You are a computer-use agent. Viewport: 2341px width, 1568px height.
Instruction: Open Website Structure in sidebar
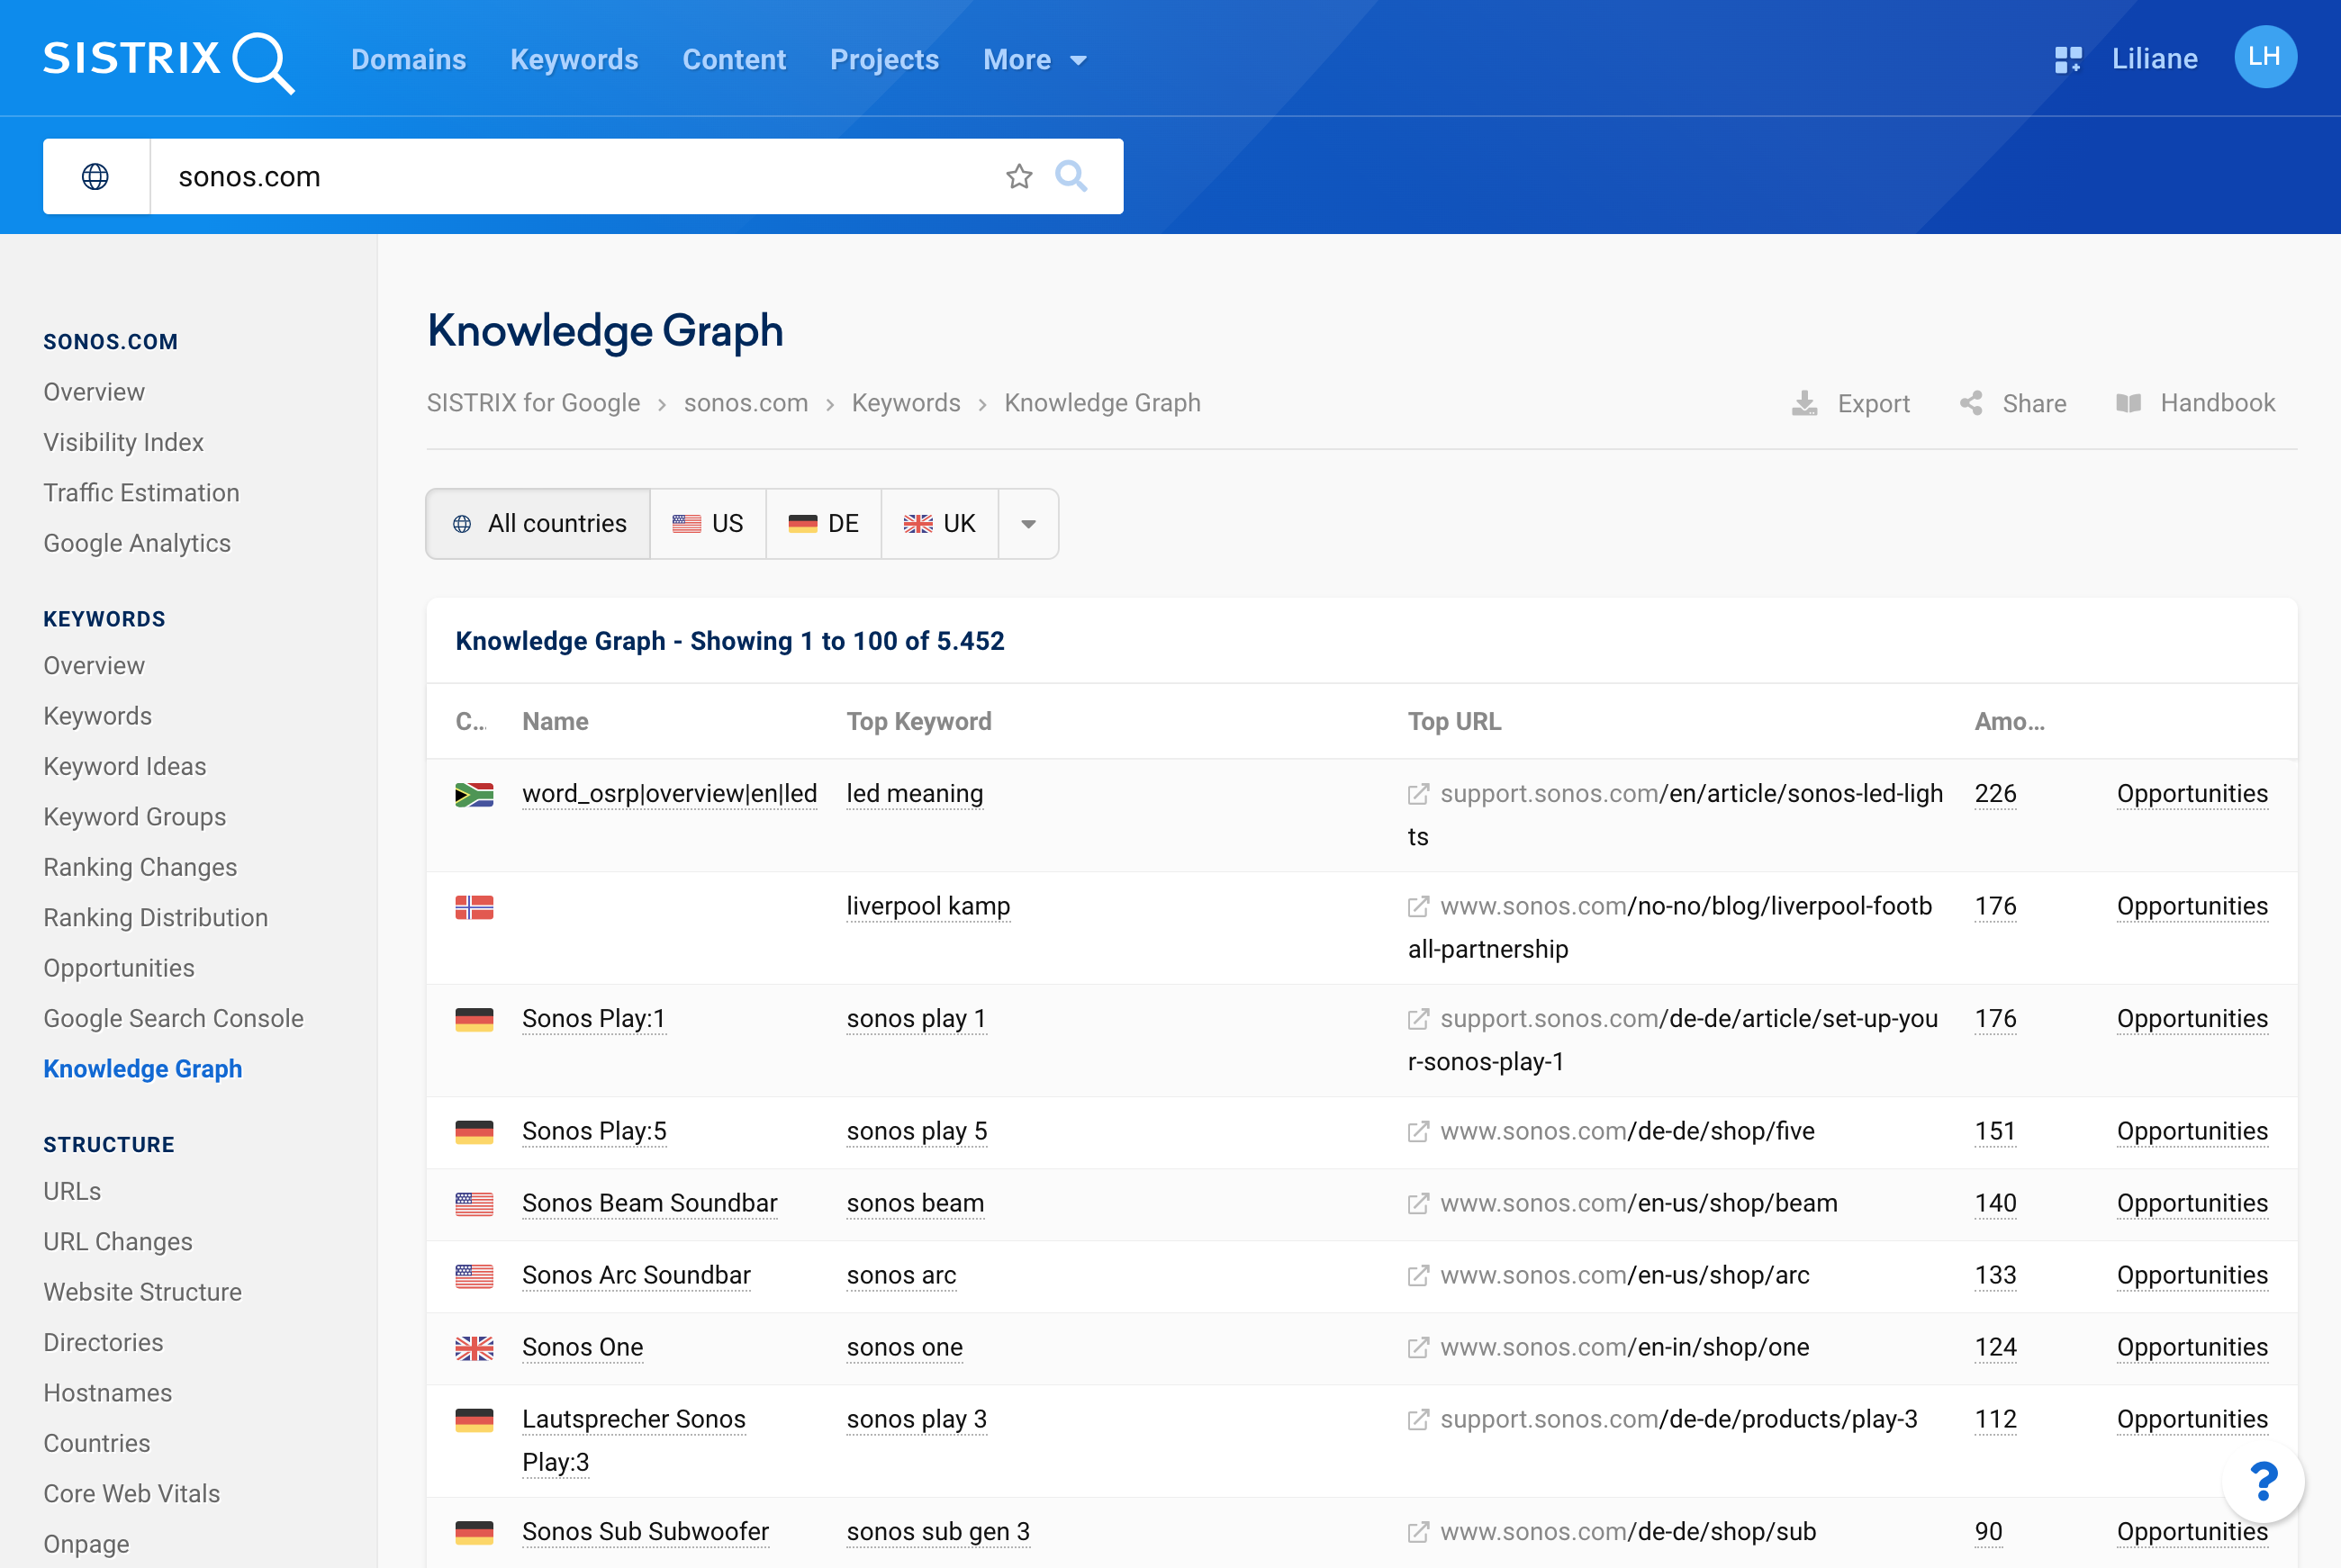coord(142,1292)
